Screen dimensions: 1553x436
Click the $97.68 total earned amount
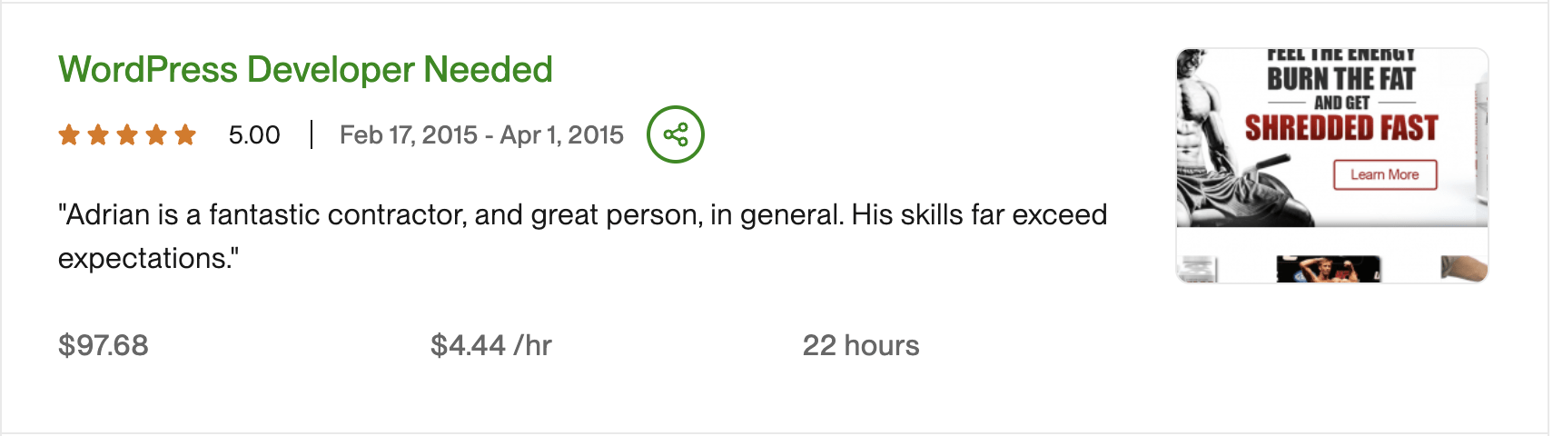pyautogui.click(x=104, y=345)
